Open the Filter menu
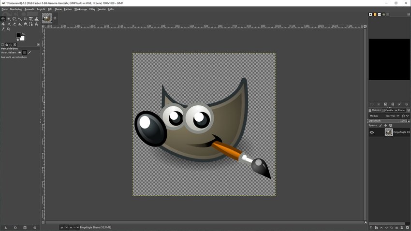Viewport: 411px width, 231px height. pyautogui.click(x=92, y=9)
